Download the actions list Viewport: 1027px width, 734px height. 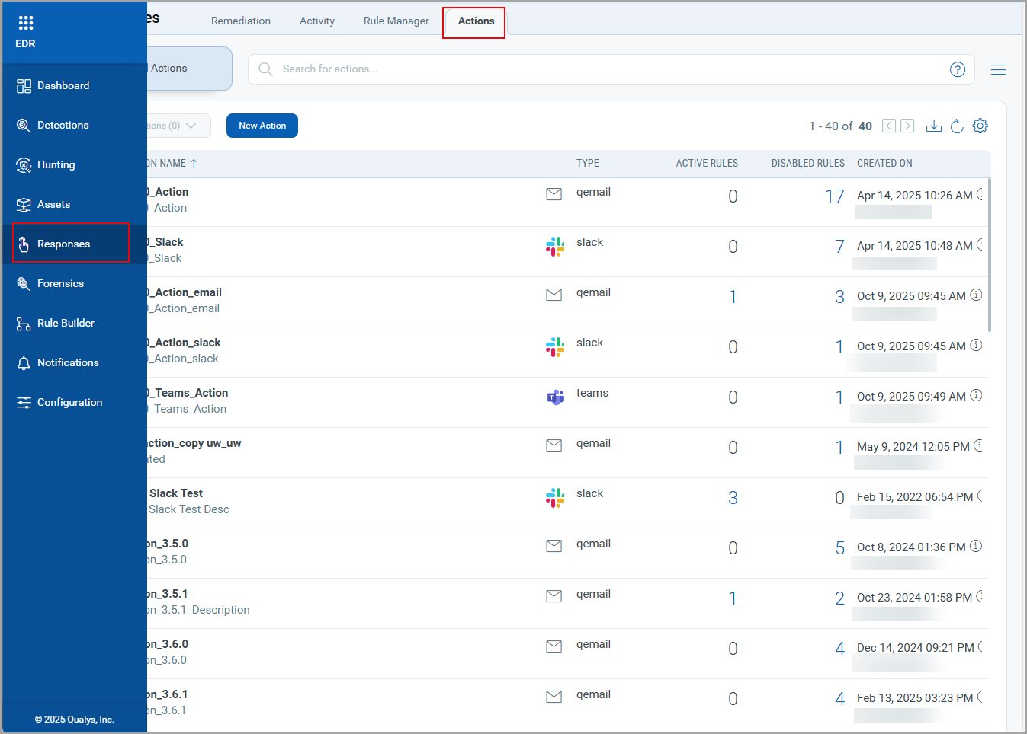point(933,126)
